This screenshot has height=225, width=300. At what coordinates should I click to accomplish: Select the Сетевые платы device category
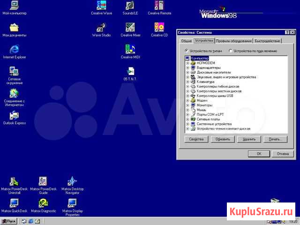click(x=208, y=119)
